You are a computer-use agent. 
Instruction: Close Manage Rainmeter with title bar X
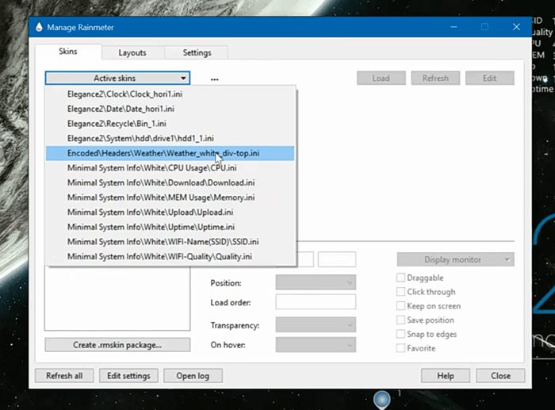pos(516,27)
